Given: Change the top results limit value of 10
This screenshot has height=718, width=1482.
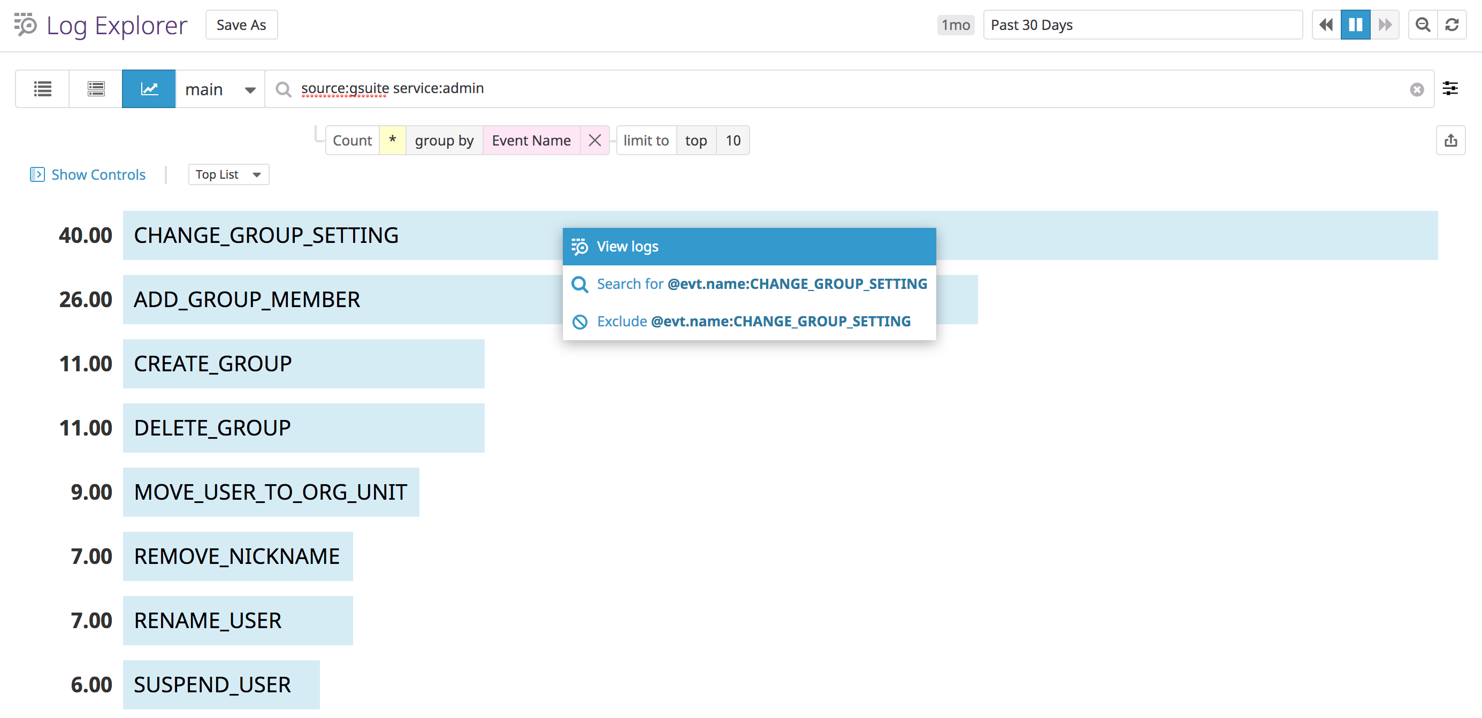Looking at the screenshot, I should (x=733, y=140).
